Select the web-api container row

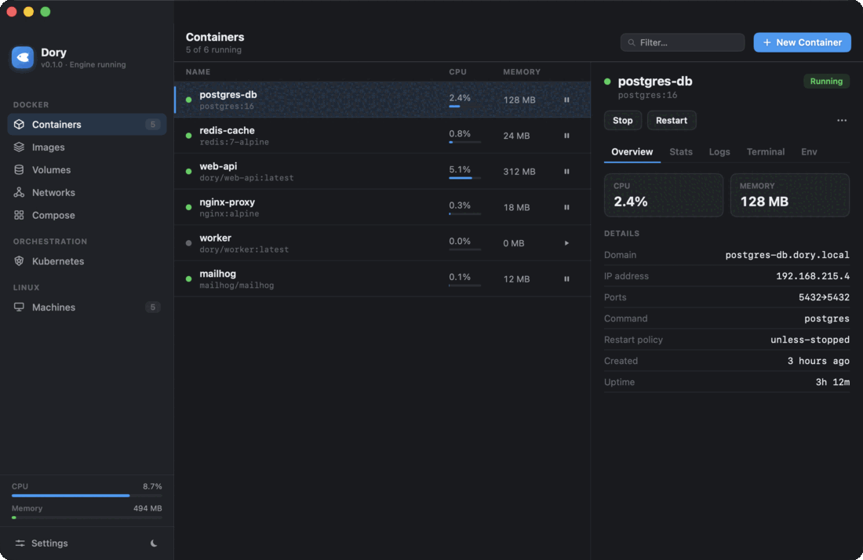(383, 171)
